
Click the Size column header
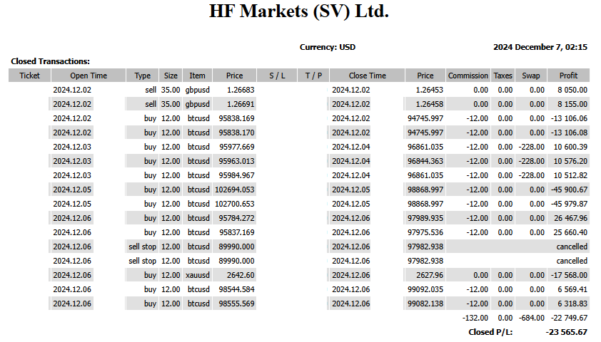coord(171,76)
